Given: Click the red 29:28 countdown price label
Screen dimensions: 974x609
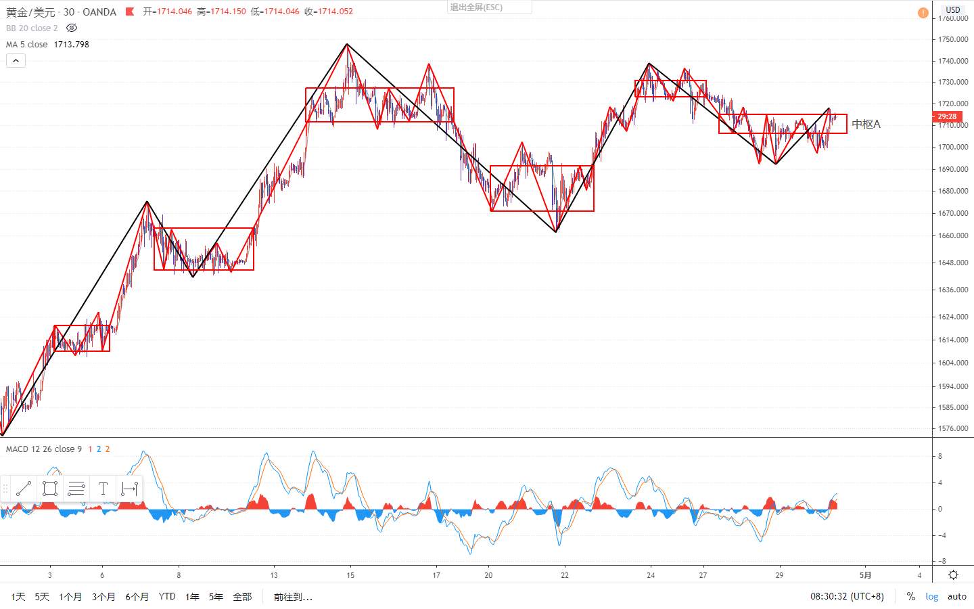Looking at the screenshot, I should click(x=947, y=116).
